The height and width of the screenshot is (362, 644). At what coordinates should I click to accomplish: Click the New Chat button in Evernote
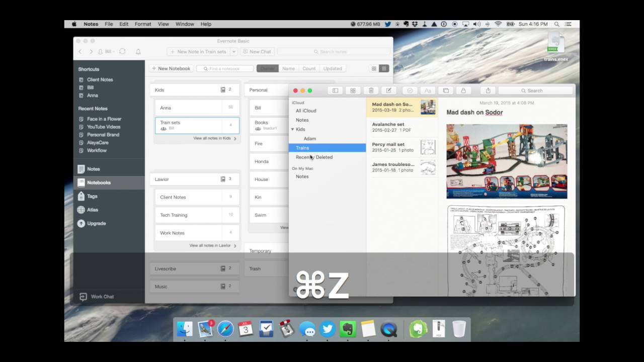(257, 51)
